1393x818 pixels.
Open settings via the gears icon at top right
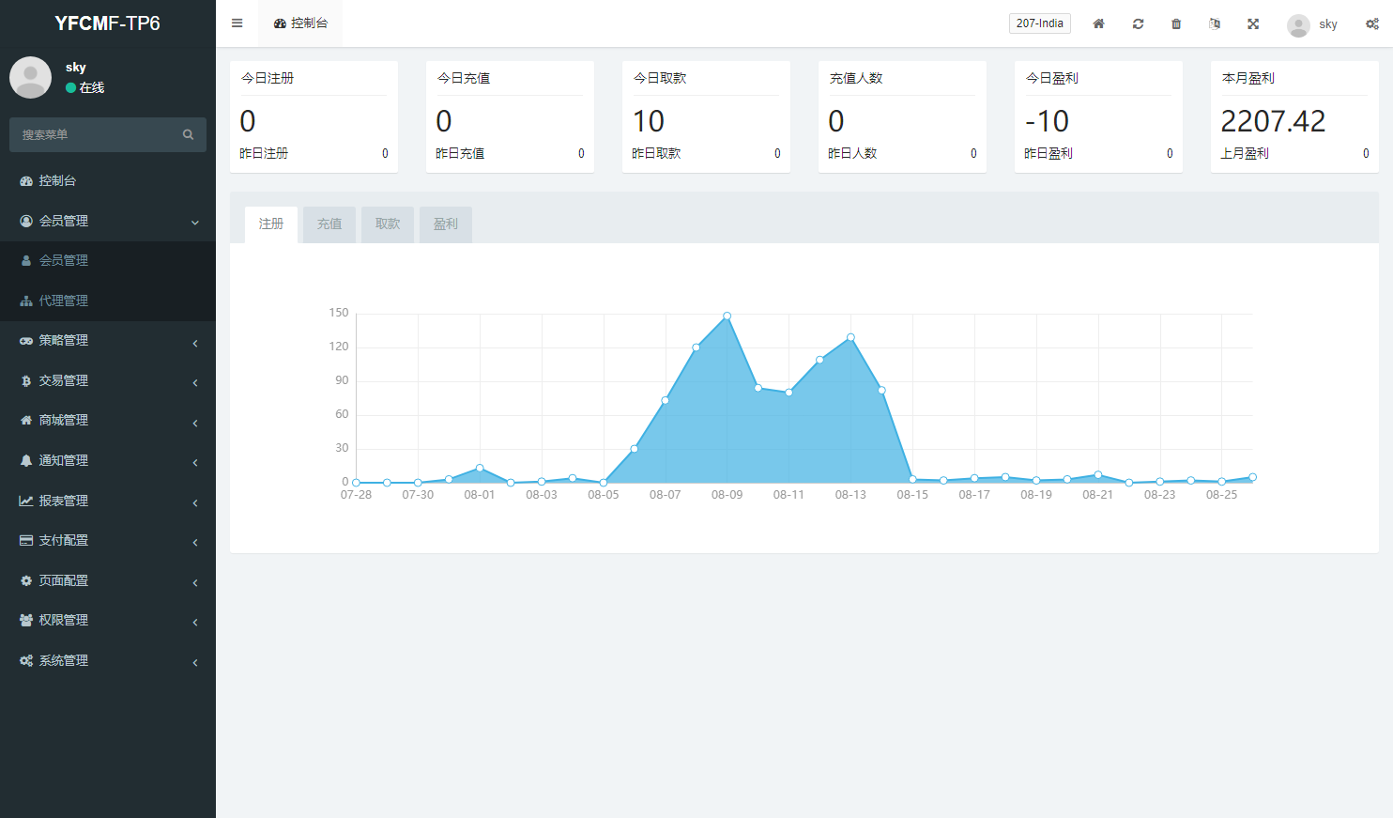pyautogui.click(x=1371, y=23)
